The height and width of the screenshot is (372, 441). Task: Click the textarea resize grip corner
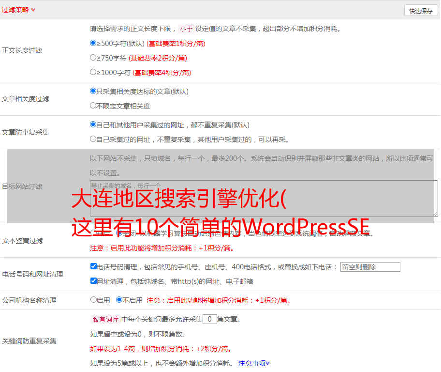[435, 214]
